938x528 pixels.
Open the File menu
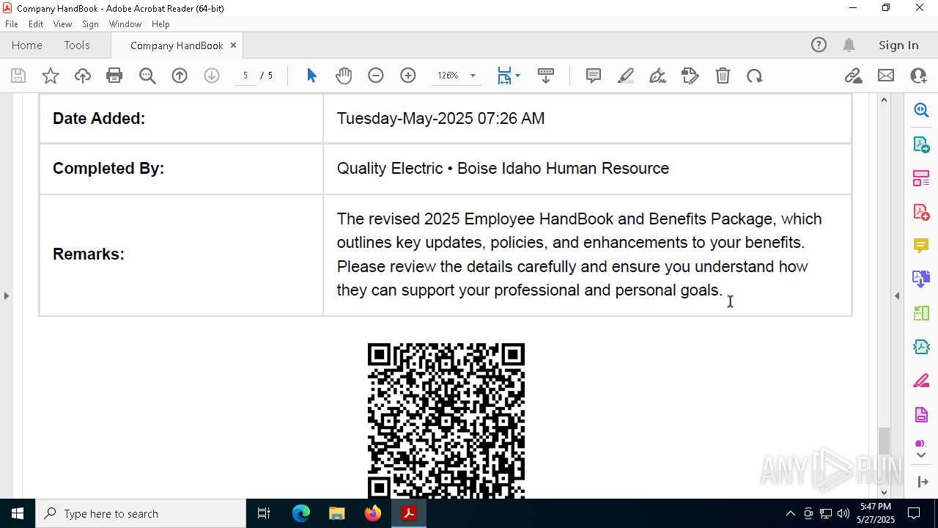[12, 24]
